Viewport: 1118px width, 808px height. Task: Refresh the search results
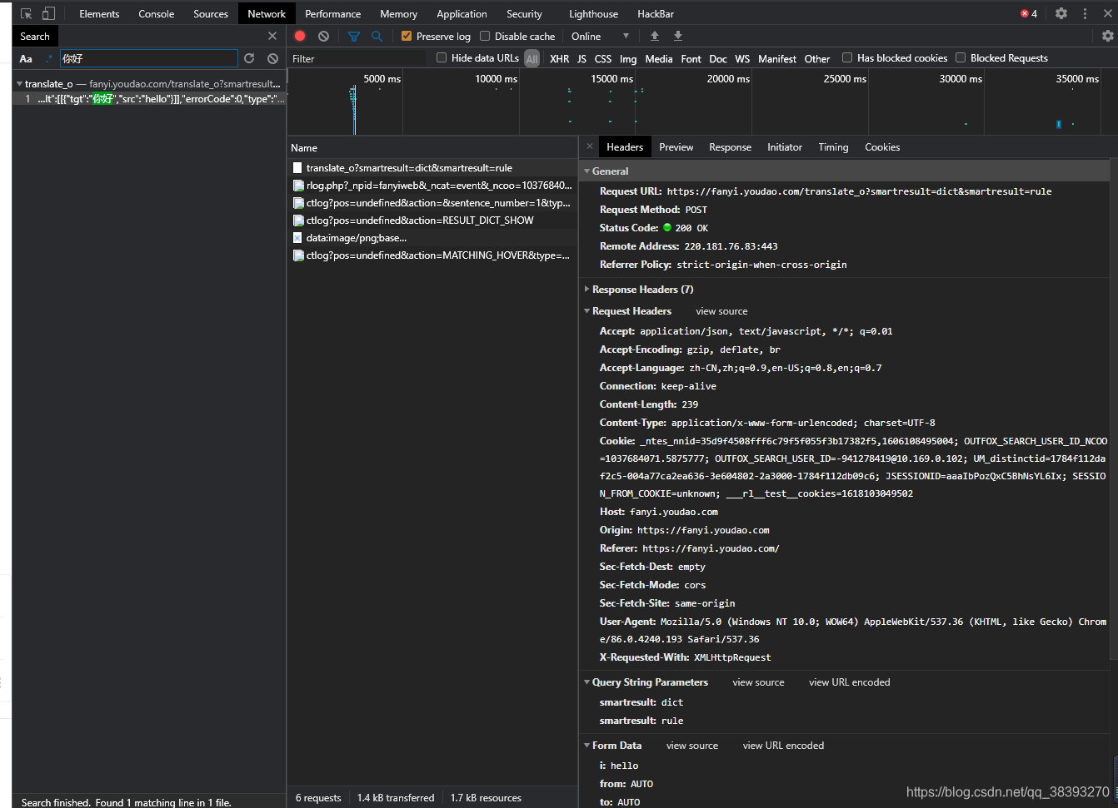point(249,58)
